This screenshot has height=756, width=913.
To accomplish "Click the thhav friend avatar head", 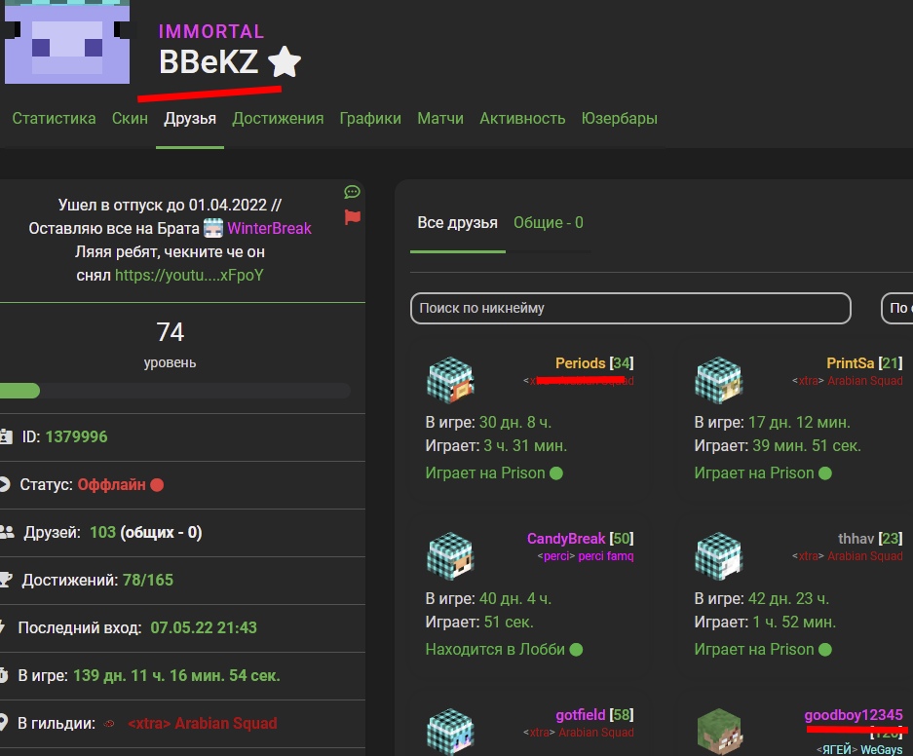I will (x=719, y=556).
